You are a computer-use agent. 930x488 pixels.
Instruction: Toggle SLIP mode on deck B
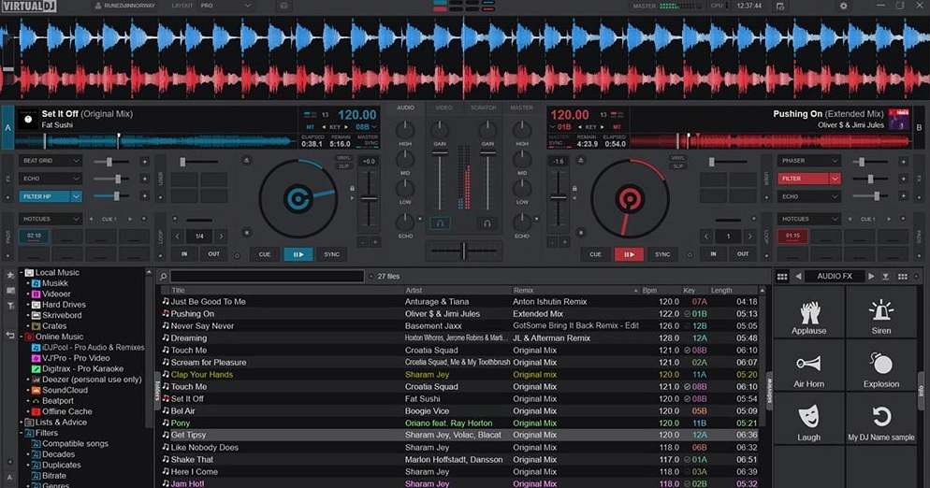(677, 166)
